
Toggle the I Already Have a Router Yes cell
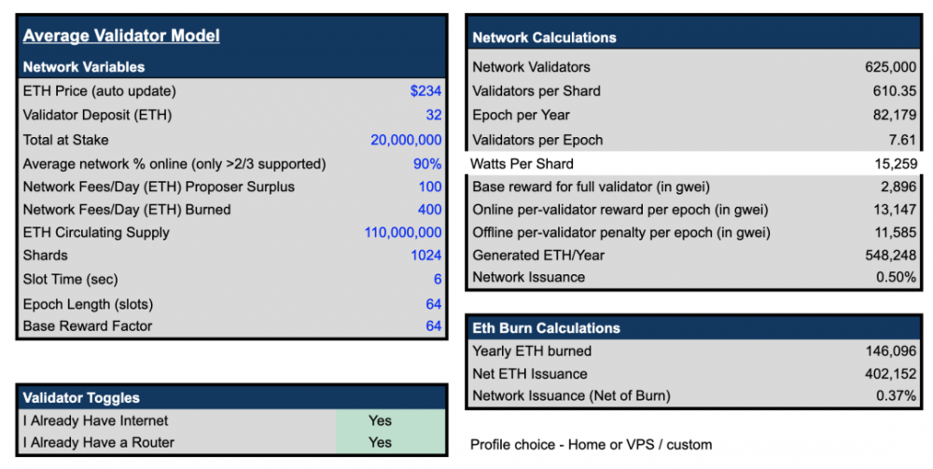coord(380,443)
